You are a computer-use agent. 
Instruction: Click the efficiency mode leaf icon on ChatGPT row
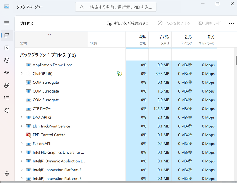coord(119,73)
